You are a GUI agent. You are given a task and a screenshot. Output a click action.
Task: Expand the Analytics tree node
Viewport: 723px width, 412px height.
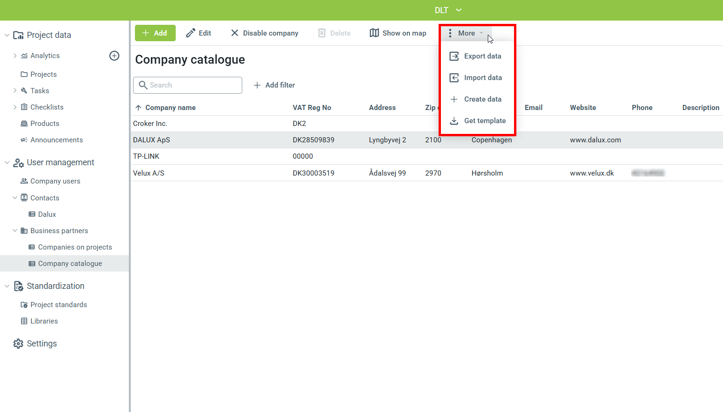pyautogui.click(x=15, y=56)
